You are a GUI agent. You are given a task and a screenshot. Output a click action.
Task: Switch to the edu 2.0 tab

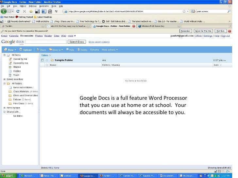69,26
